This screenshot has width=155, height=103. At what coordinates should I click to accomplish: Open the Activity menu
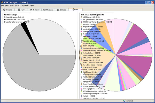click(18, 6)
